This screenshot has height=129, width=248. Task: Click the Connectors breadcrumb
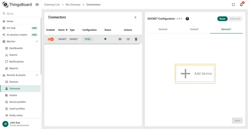tap(93, 5)
